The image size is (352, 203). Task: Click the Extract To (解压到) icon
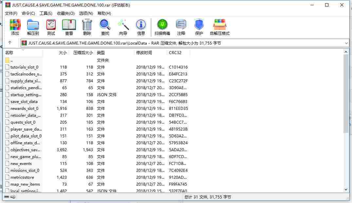33,25
